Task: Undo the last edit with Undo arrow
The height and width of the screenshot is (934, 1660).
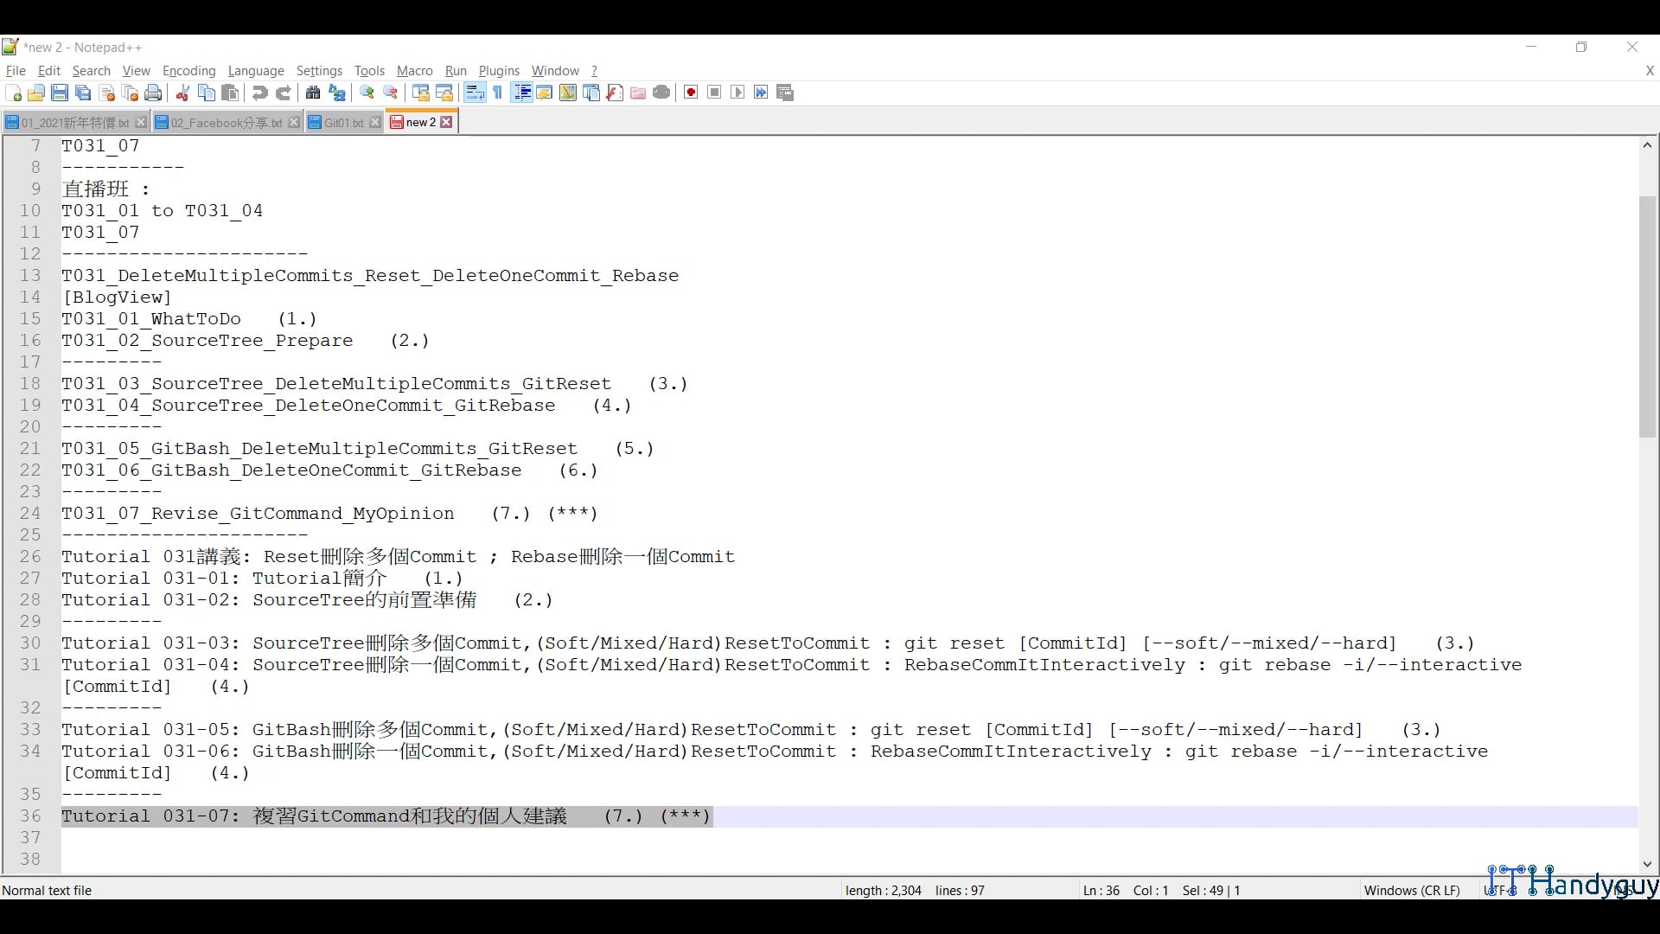Action: 259,93
